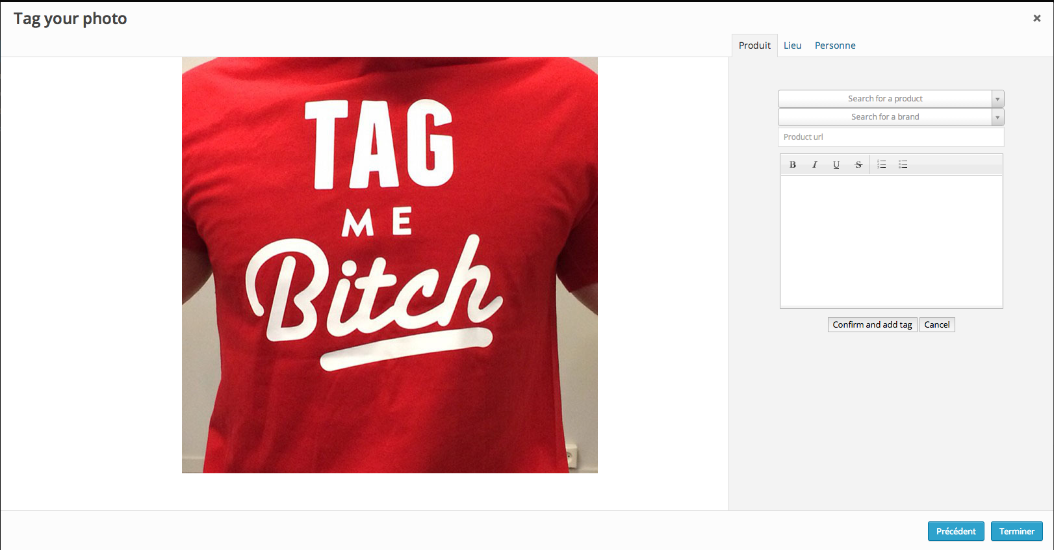Cancel the current tag
This screenshot has width=1054, height=550.
pos(937,324)
